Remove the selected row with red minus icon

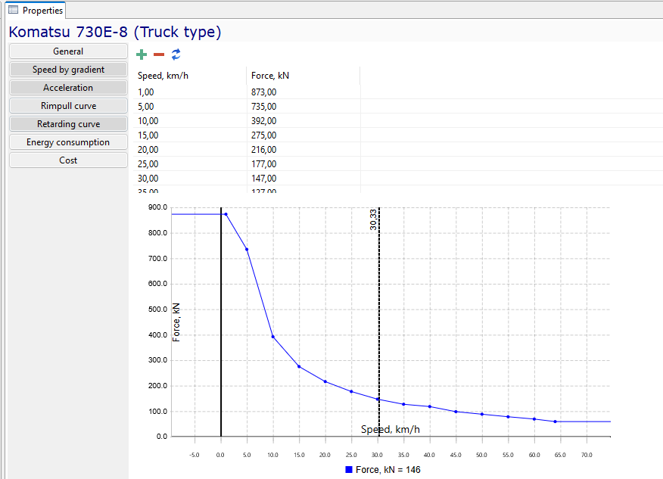coord(159,54)
